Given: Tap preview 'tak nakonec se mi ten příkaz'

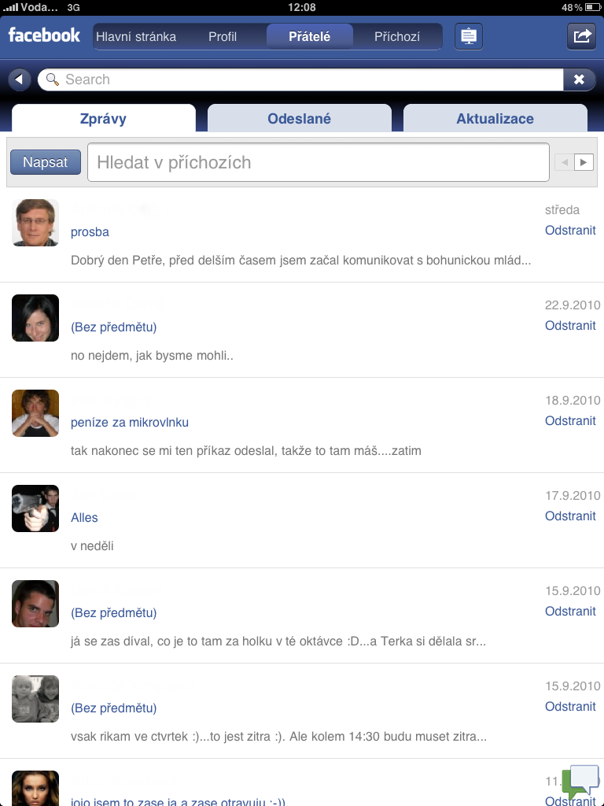Looking at the screenshot, I should [x=246, y=451].
